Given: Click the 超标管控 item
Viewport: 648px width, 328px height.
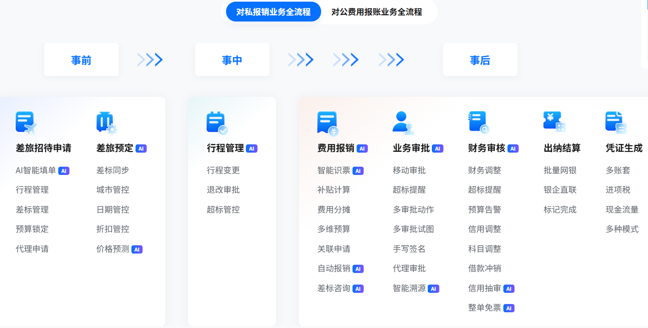Looking at the screenshot, I should pos(223,210).
